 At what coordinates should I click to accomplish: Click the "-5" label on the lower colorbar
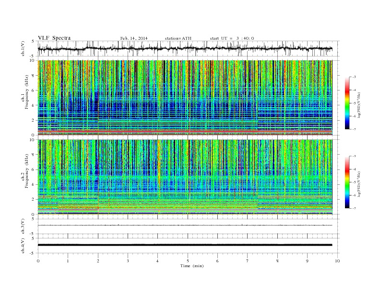(x=354, y=182)
